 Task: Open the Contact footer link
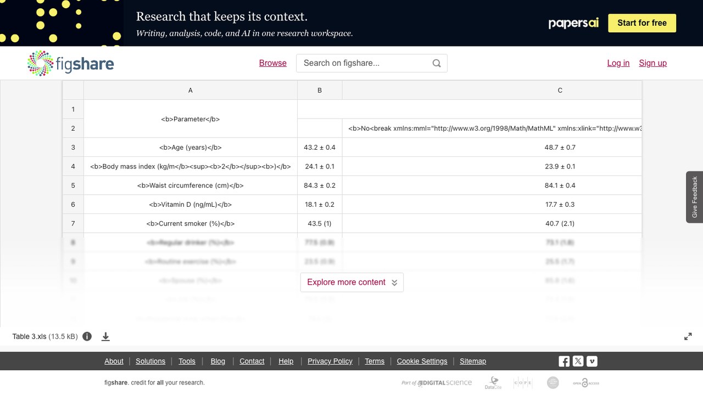[252, 361]
